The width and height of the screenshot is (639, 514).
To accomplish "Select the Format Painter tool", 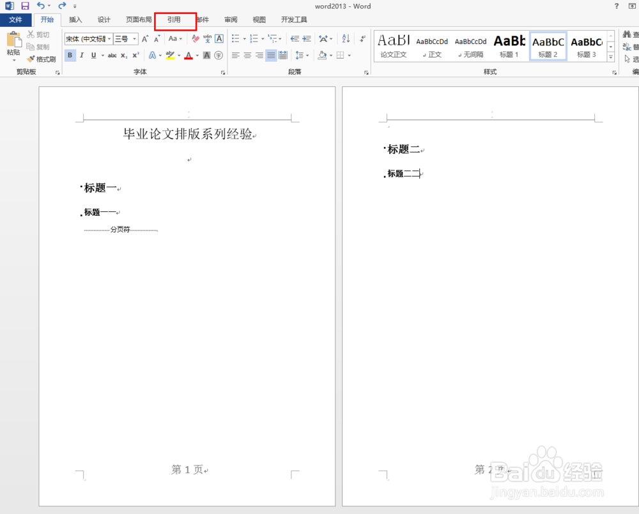I will [x=42, y=59].
